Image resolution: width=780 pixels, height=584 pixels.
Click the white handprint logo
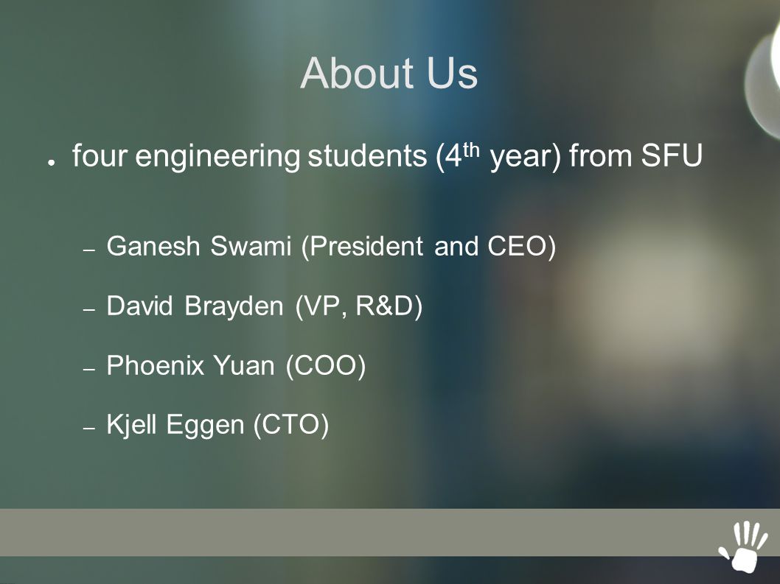[743, 547]
